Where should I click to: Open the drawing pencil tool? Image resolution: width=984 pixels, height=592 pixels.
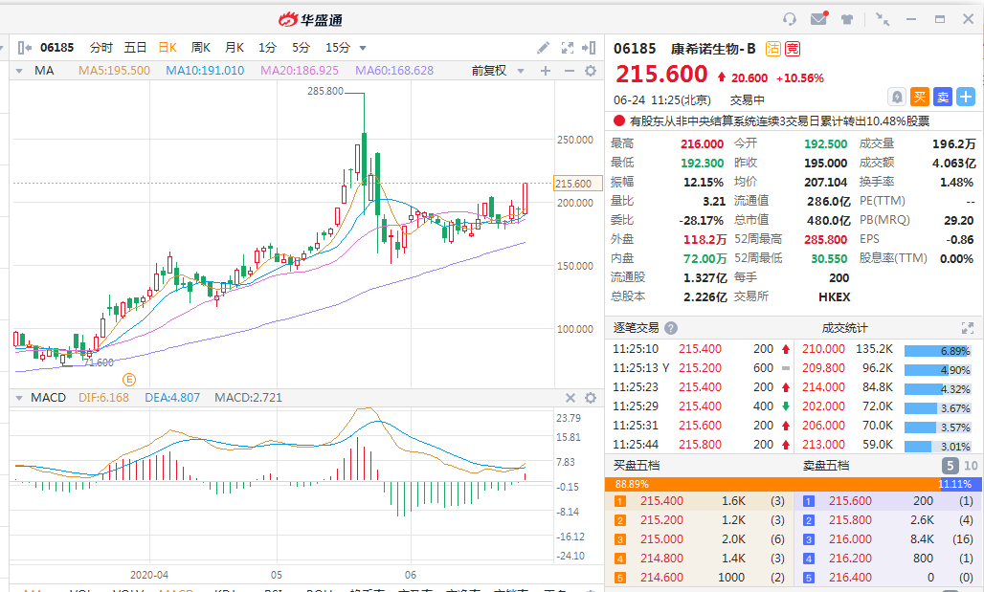[x=543, y=48]
